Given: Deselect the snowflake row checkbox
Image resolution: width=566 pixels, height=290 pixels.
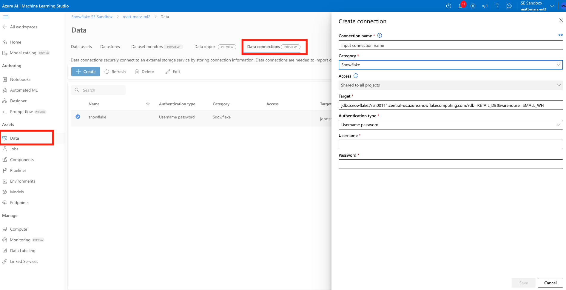Looking at the screenshot, I should click(x=78, y=117).
